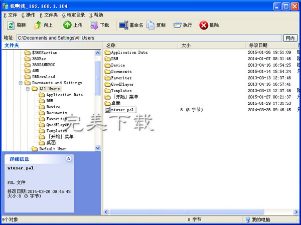The image size is (301, 225).
Task: Click the 复制 copy toolbar button
Action: [156, 25]
